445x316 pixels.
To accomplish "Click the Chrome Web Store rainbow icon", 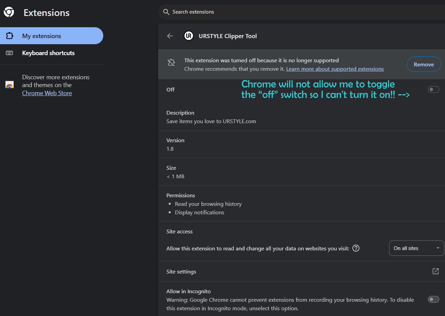I will 10,85.
